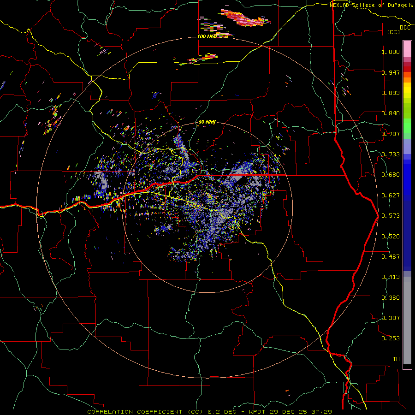Viewport: 415px width, 415px height.
Task: Select the 1.000 value on the scale
Action: [391, 52]
